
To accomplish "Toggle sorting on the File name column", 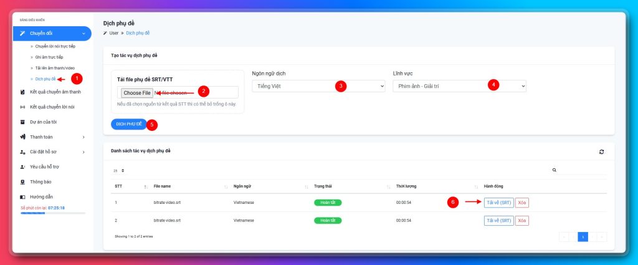I will click(225, 186).
